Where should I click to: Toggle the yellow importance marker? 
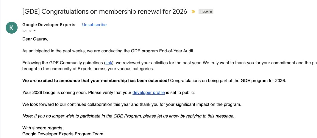tap(193, 12)
